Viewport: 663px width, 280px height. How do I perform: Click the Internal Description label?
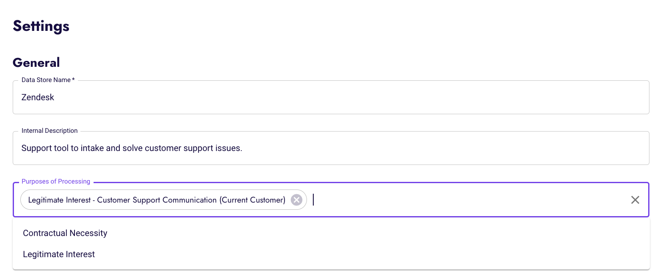(50, 131)
